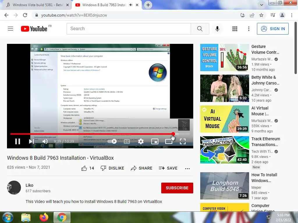The image size is (298, 223).
Task: Toggle the autoplay switch in player
Action: point(112,141)
